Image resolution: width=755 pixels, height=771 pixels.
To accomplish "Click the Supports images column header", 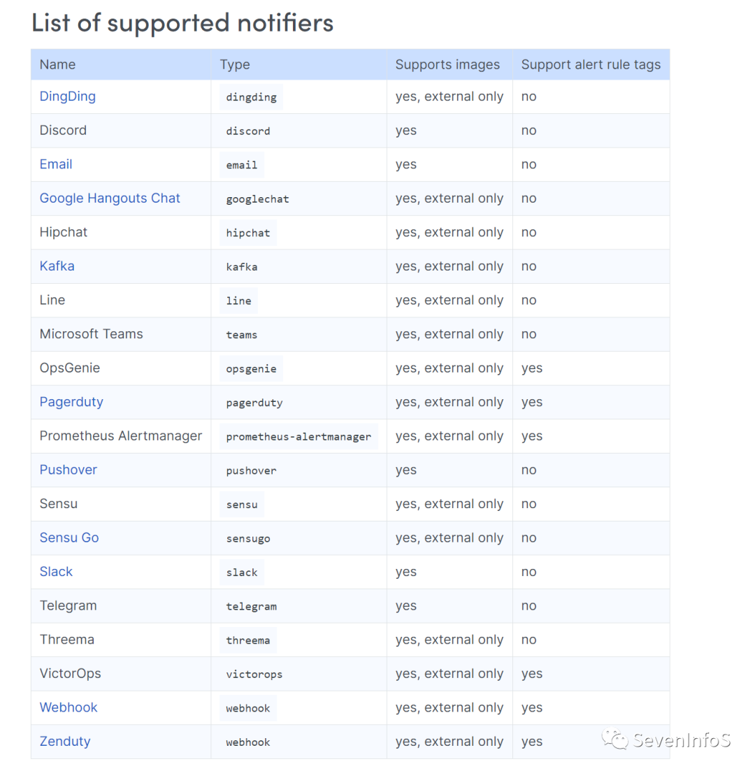I will [x=447, y=64].
